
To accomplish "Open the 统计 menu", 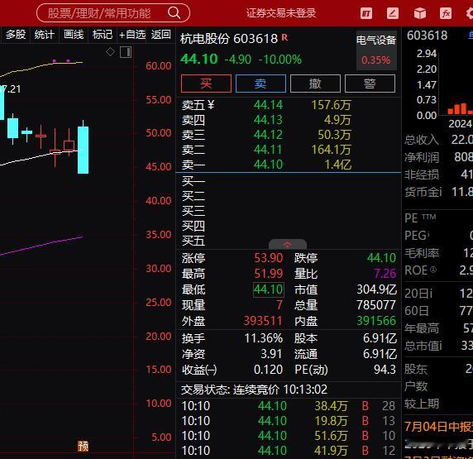I will [45, 35].
